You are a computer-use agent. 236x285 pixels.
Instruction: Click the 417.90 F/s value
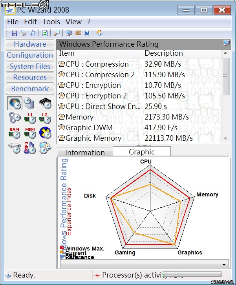[161, 127]
